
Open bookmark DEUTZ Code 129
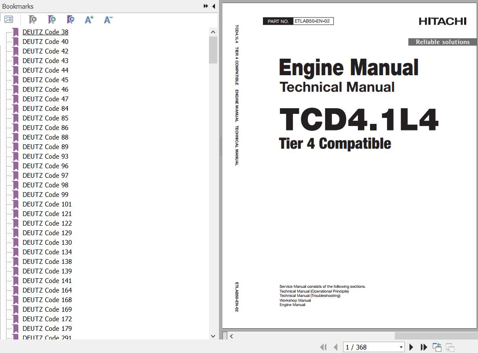click(x=47, y=233)
